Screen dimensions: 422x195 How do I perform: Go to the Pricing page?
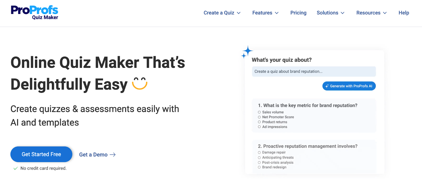click(x=298, y=13)
